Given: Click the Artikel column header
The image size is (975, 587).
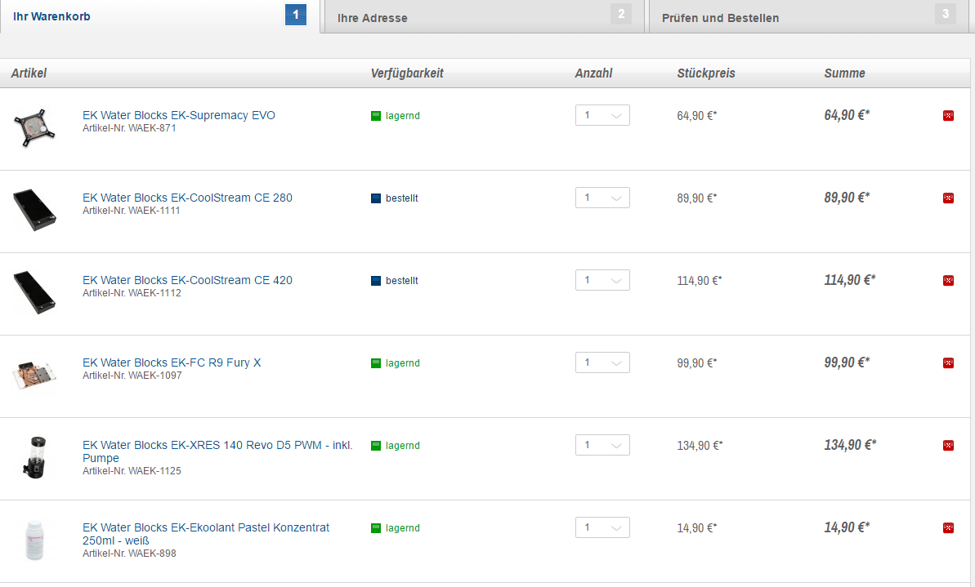Looking at the screenshot, I should pos(29,73).
